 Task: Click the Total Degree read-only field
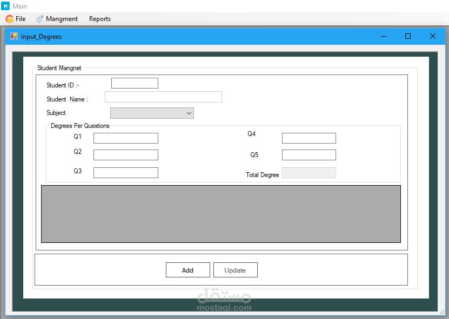(309, 173)
